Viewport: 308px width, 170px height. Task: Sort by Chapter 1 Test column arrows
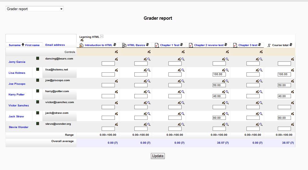[182, 45]
